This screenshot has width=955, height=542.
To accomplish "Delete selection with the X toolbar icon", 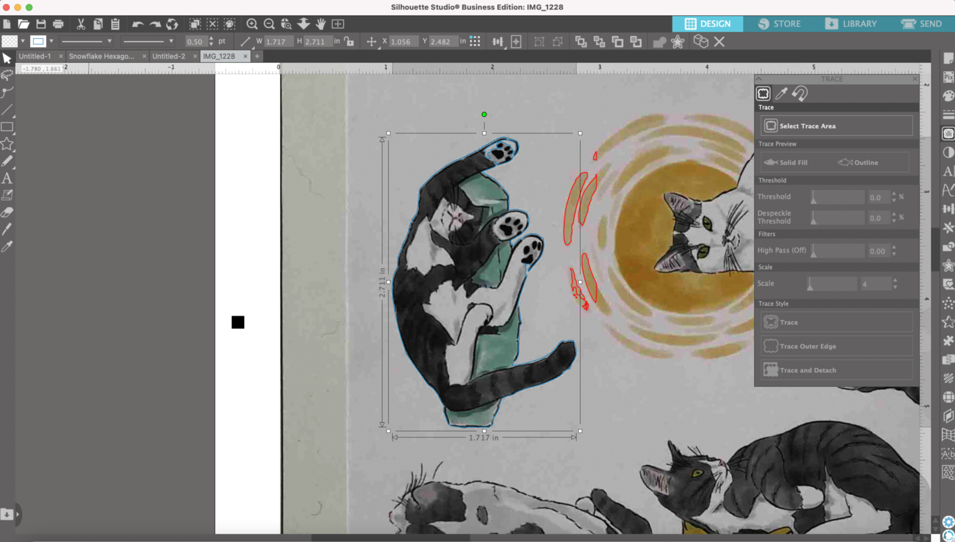I will [x=719, y=42].
